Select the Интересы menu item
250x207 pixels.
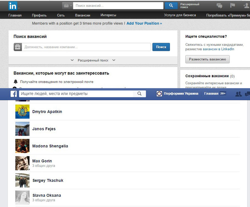point(108,15)
